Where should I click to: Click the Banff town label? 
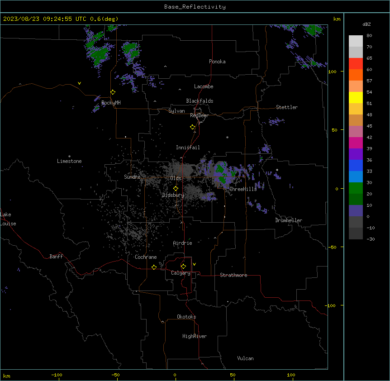coord(56,257)
